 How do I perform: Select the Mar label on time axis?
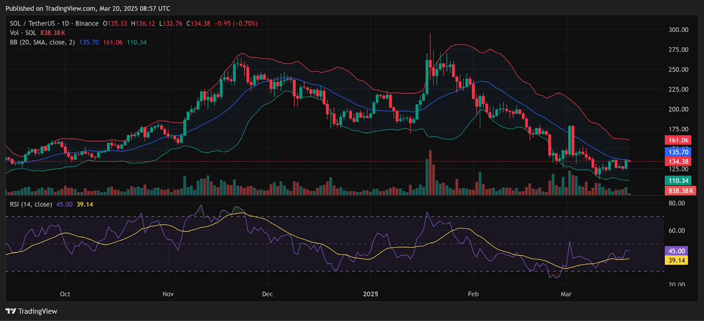coord(566,294)
